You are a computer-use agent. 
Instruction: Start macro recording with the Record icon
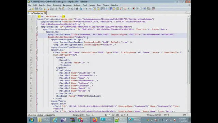[x=134, y=9]
